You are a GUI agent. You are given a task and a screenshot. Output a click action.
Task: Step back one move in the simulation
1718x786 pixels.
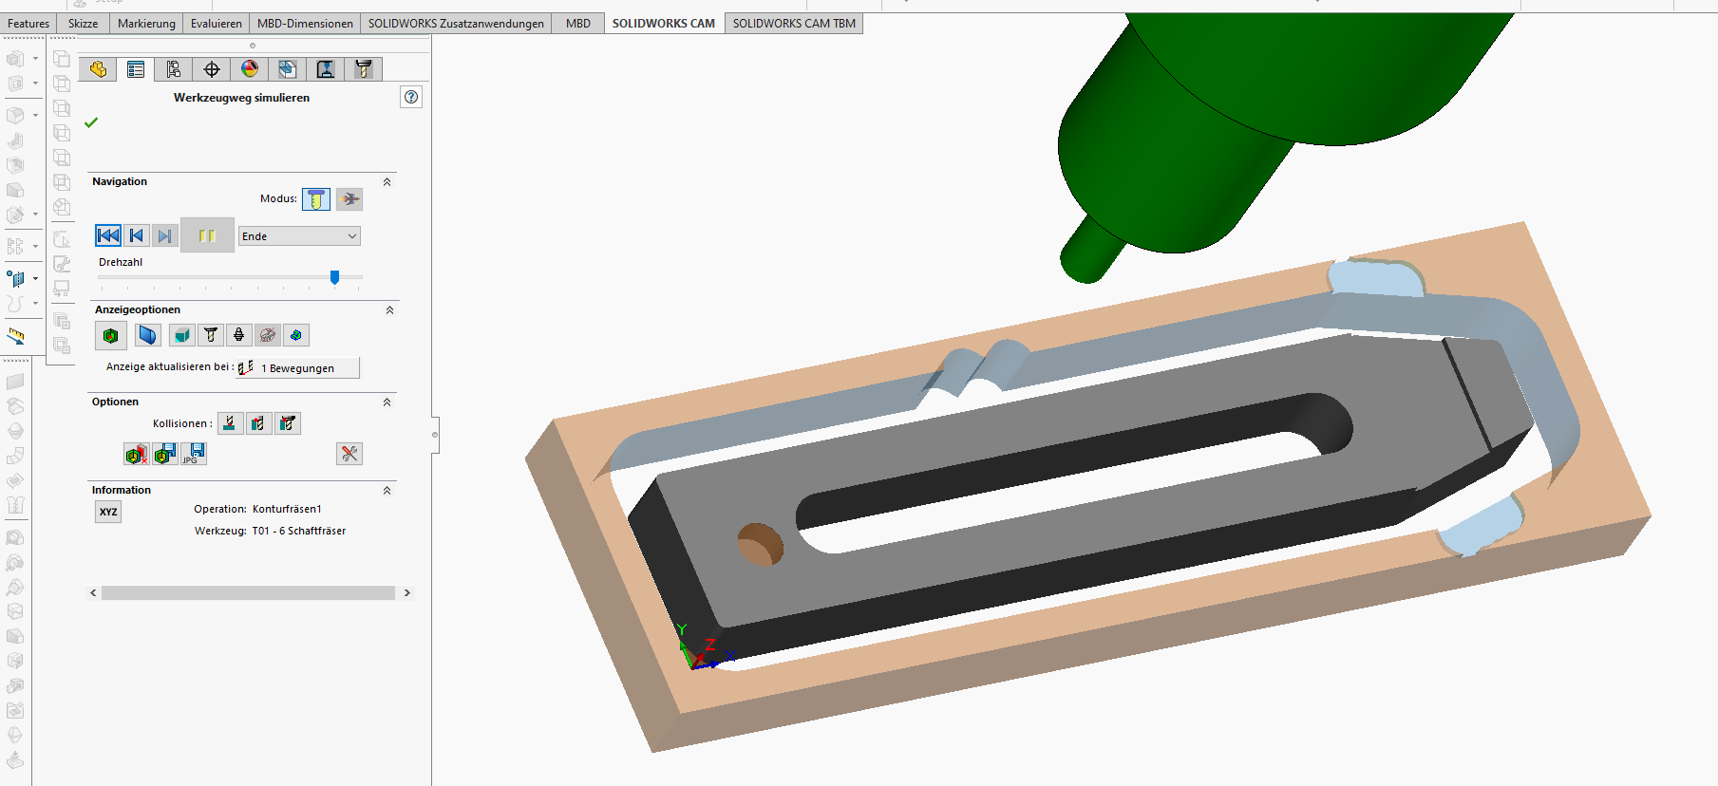137,236
